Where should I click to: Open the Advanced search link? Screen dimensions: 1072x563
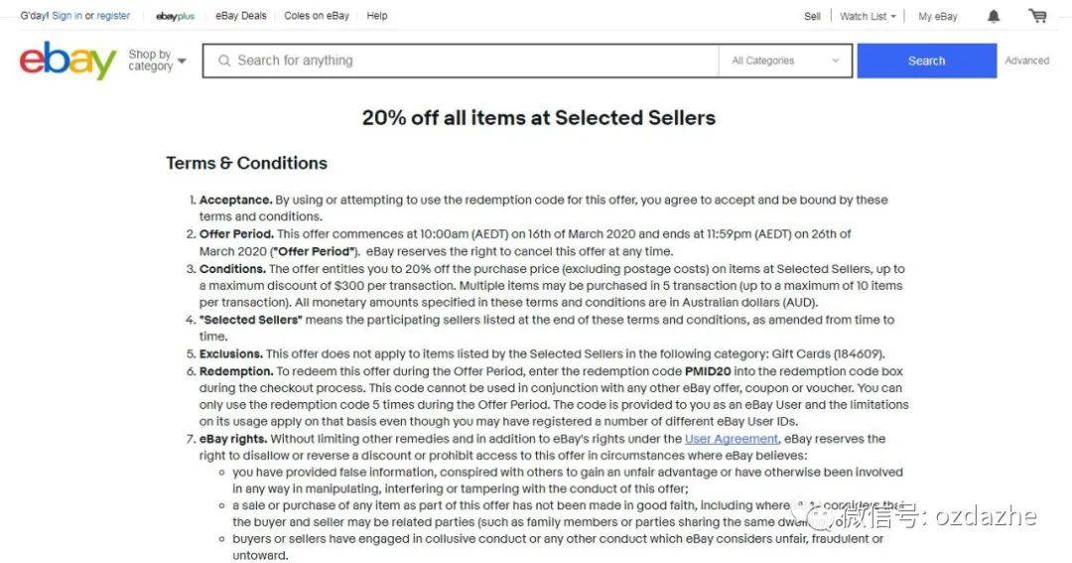click(1027, 61)
